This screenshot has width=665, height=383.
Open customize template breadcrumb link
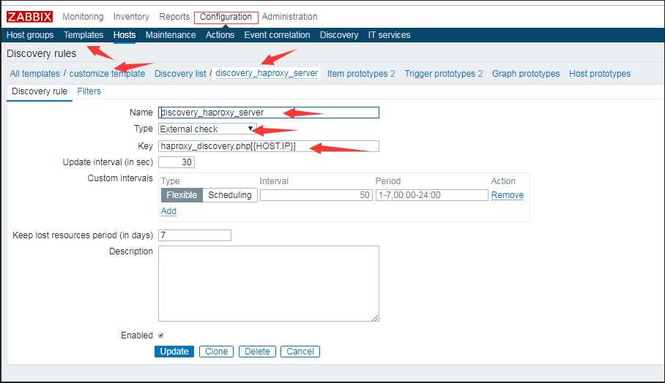[x=108, y=74]
